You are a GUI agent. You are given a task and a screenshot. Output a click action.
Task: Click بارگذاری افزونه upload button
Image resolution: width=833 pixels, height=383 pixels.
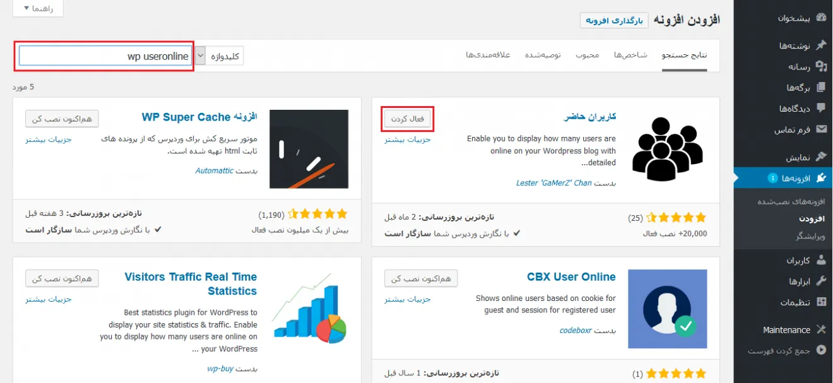click(614, 20)
